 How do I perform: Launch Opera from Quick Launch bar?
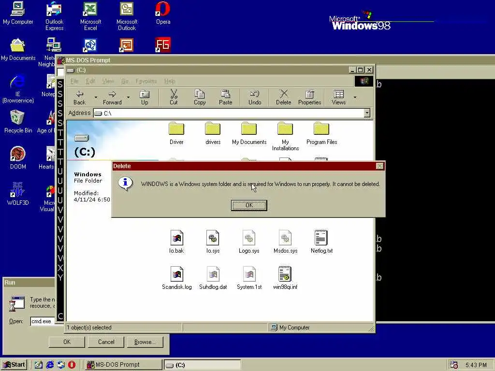pyautogui.click(x=72, y=365)
